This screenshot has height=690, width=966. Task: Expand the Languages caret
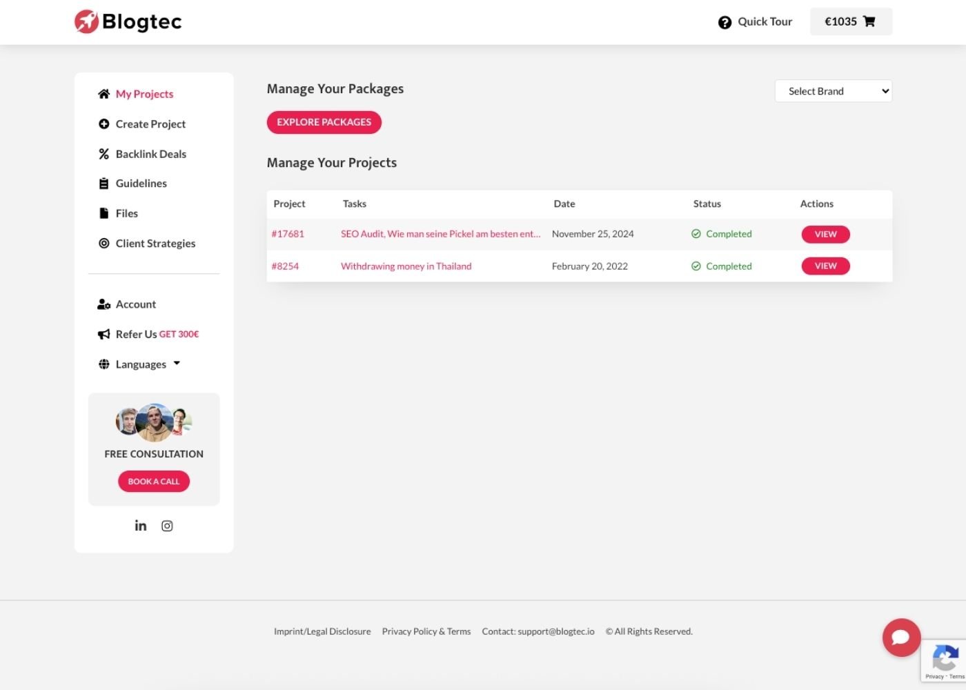coord(177,363)
